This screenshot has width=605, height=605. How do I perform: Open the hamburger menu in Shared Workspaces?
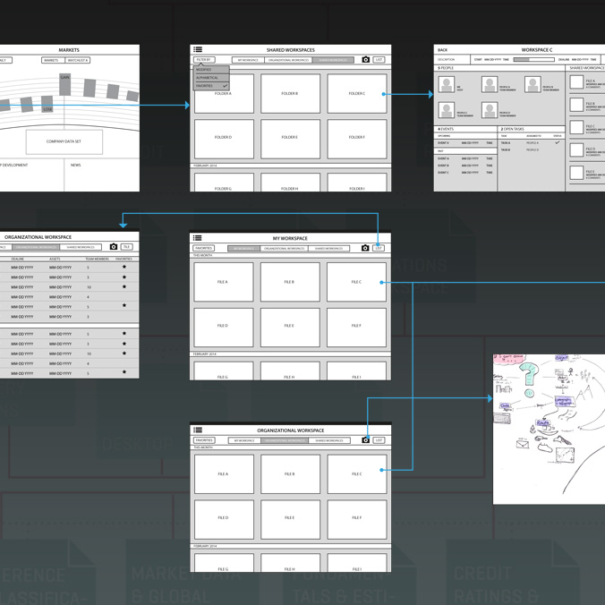pos(198,49)
